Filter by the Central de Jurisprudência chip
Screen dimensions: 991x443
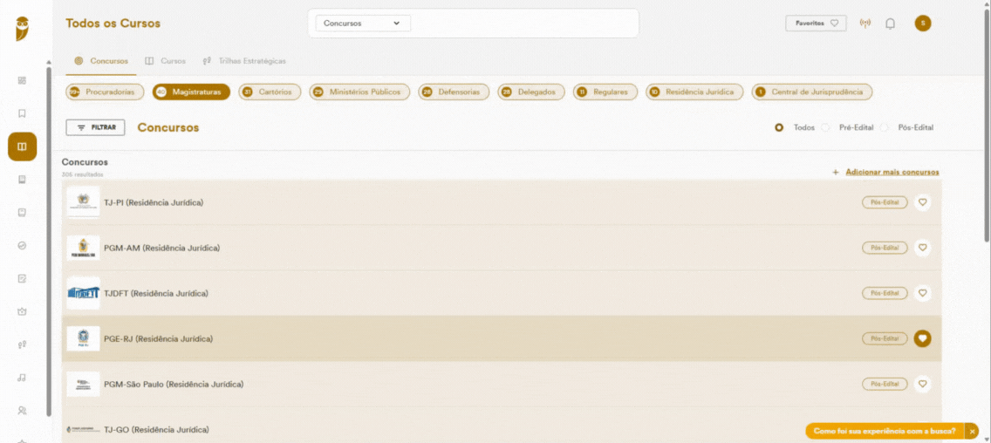click(811, 92)
